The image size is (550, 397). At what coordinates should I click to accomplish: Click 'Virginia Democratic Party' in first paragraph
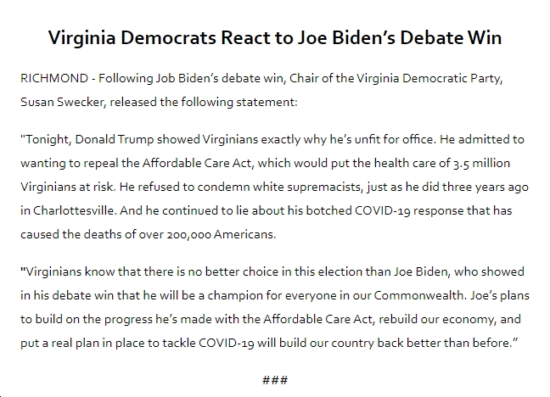[x=429, y=78]
